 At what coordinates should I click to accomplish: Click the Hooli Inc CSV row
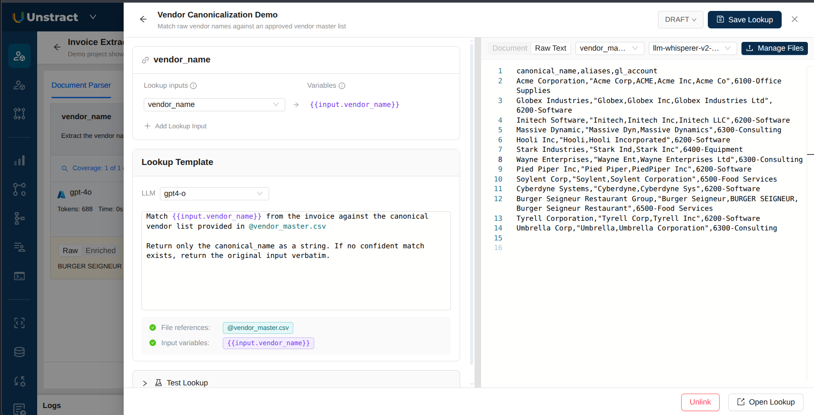[623, 140]
